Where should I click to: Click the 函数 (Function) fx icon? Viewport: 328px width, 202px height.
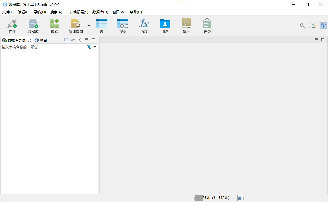click(x=144, y=26)
